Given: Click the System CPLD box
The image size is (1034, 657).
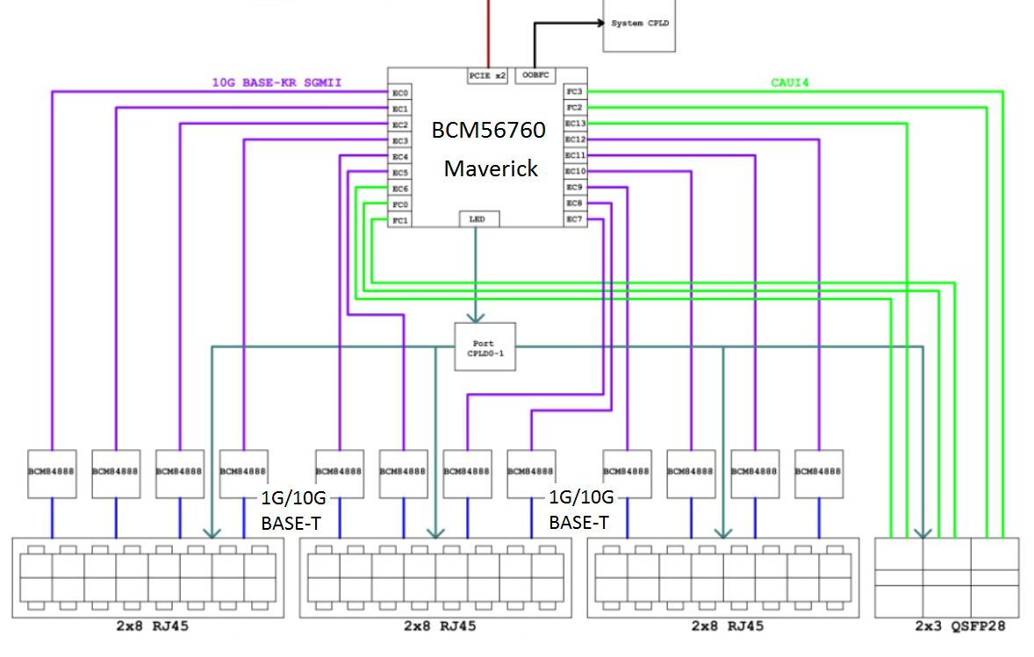Looking at the screenshot, I should point(639,24).
